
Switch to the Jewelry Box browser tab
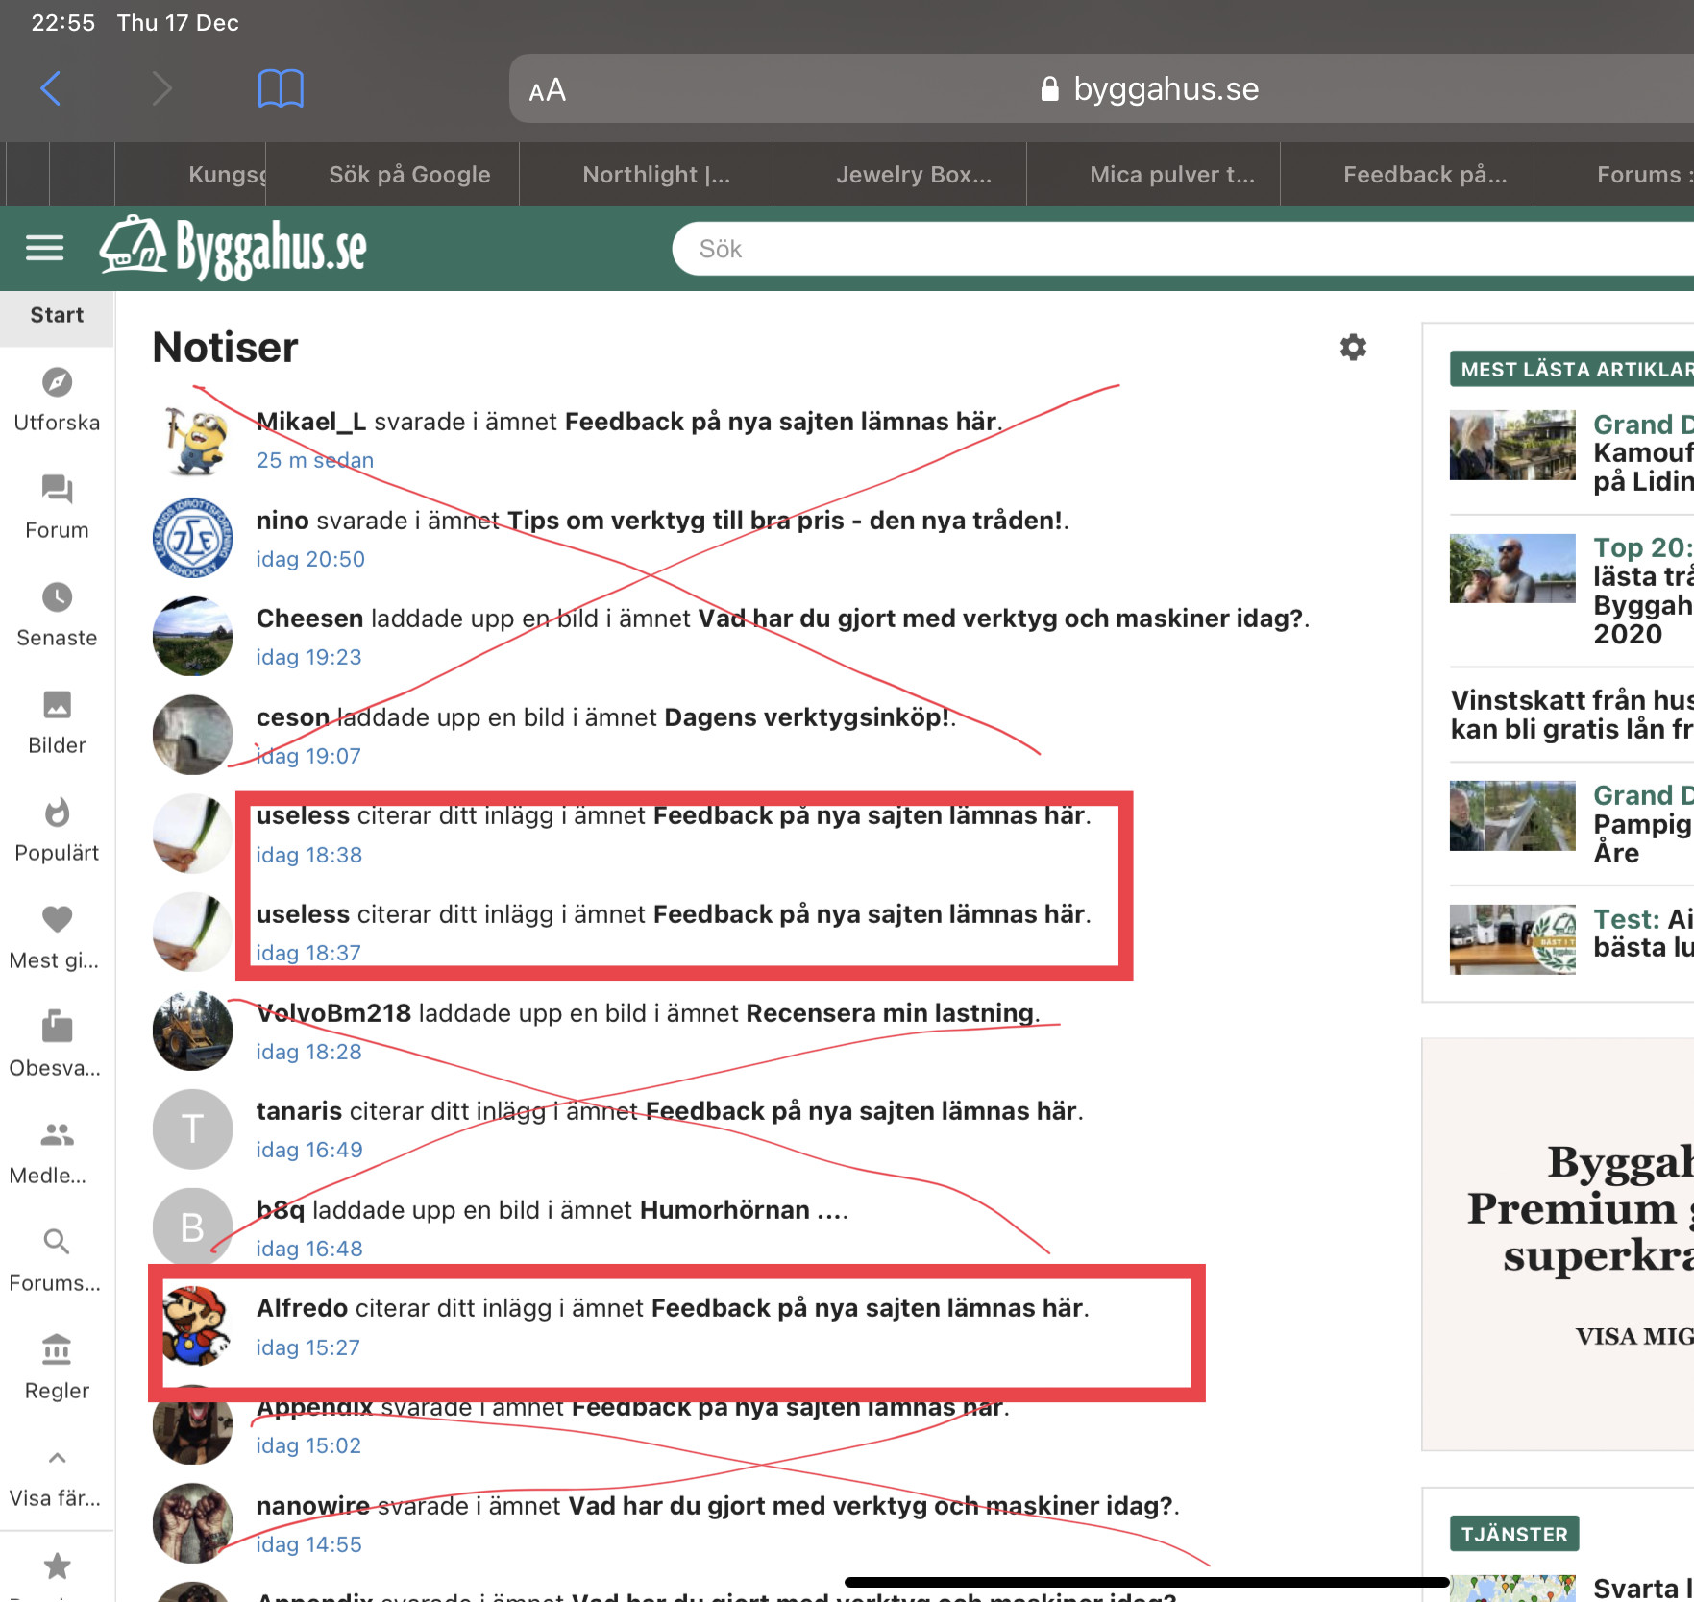[x=913, y=174]
